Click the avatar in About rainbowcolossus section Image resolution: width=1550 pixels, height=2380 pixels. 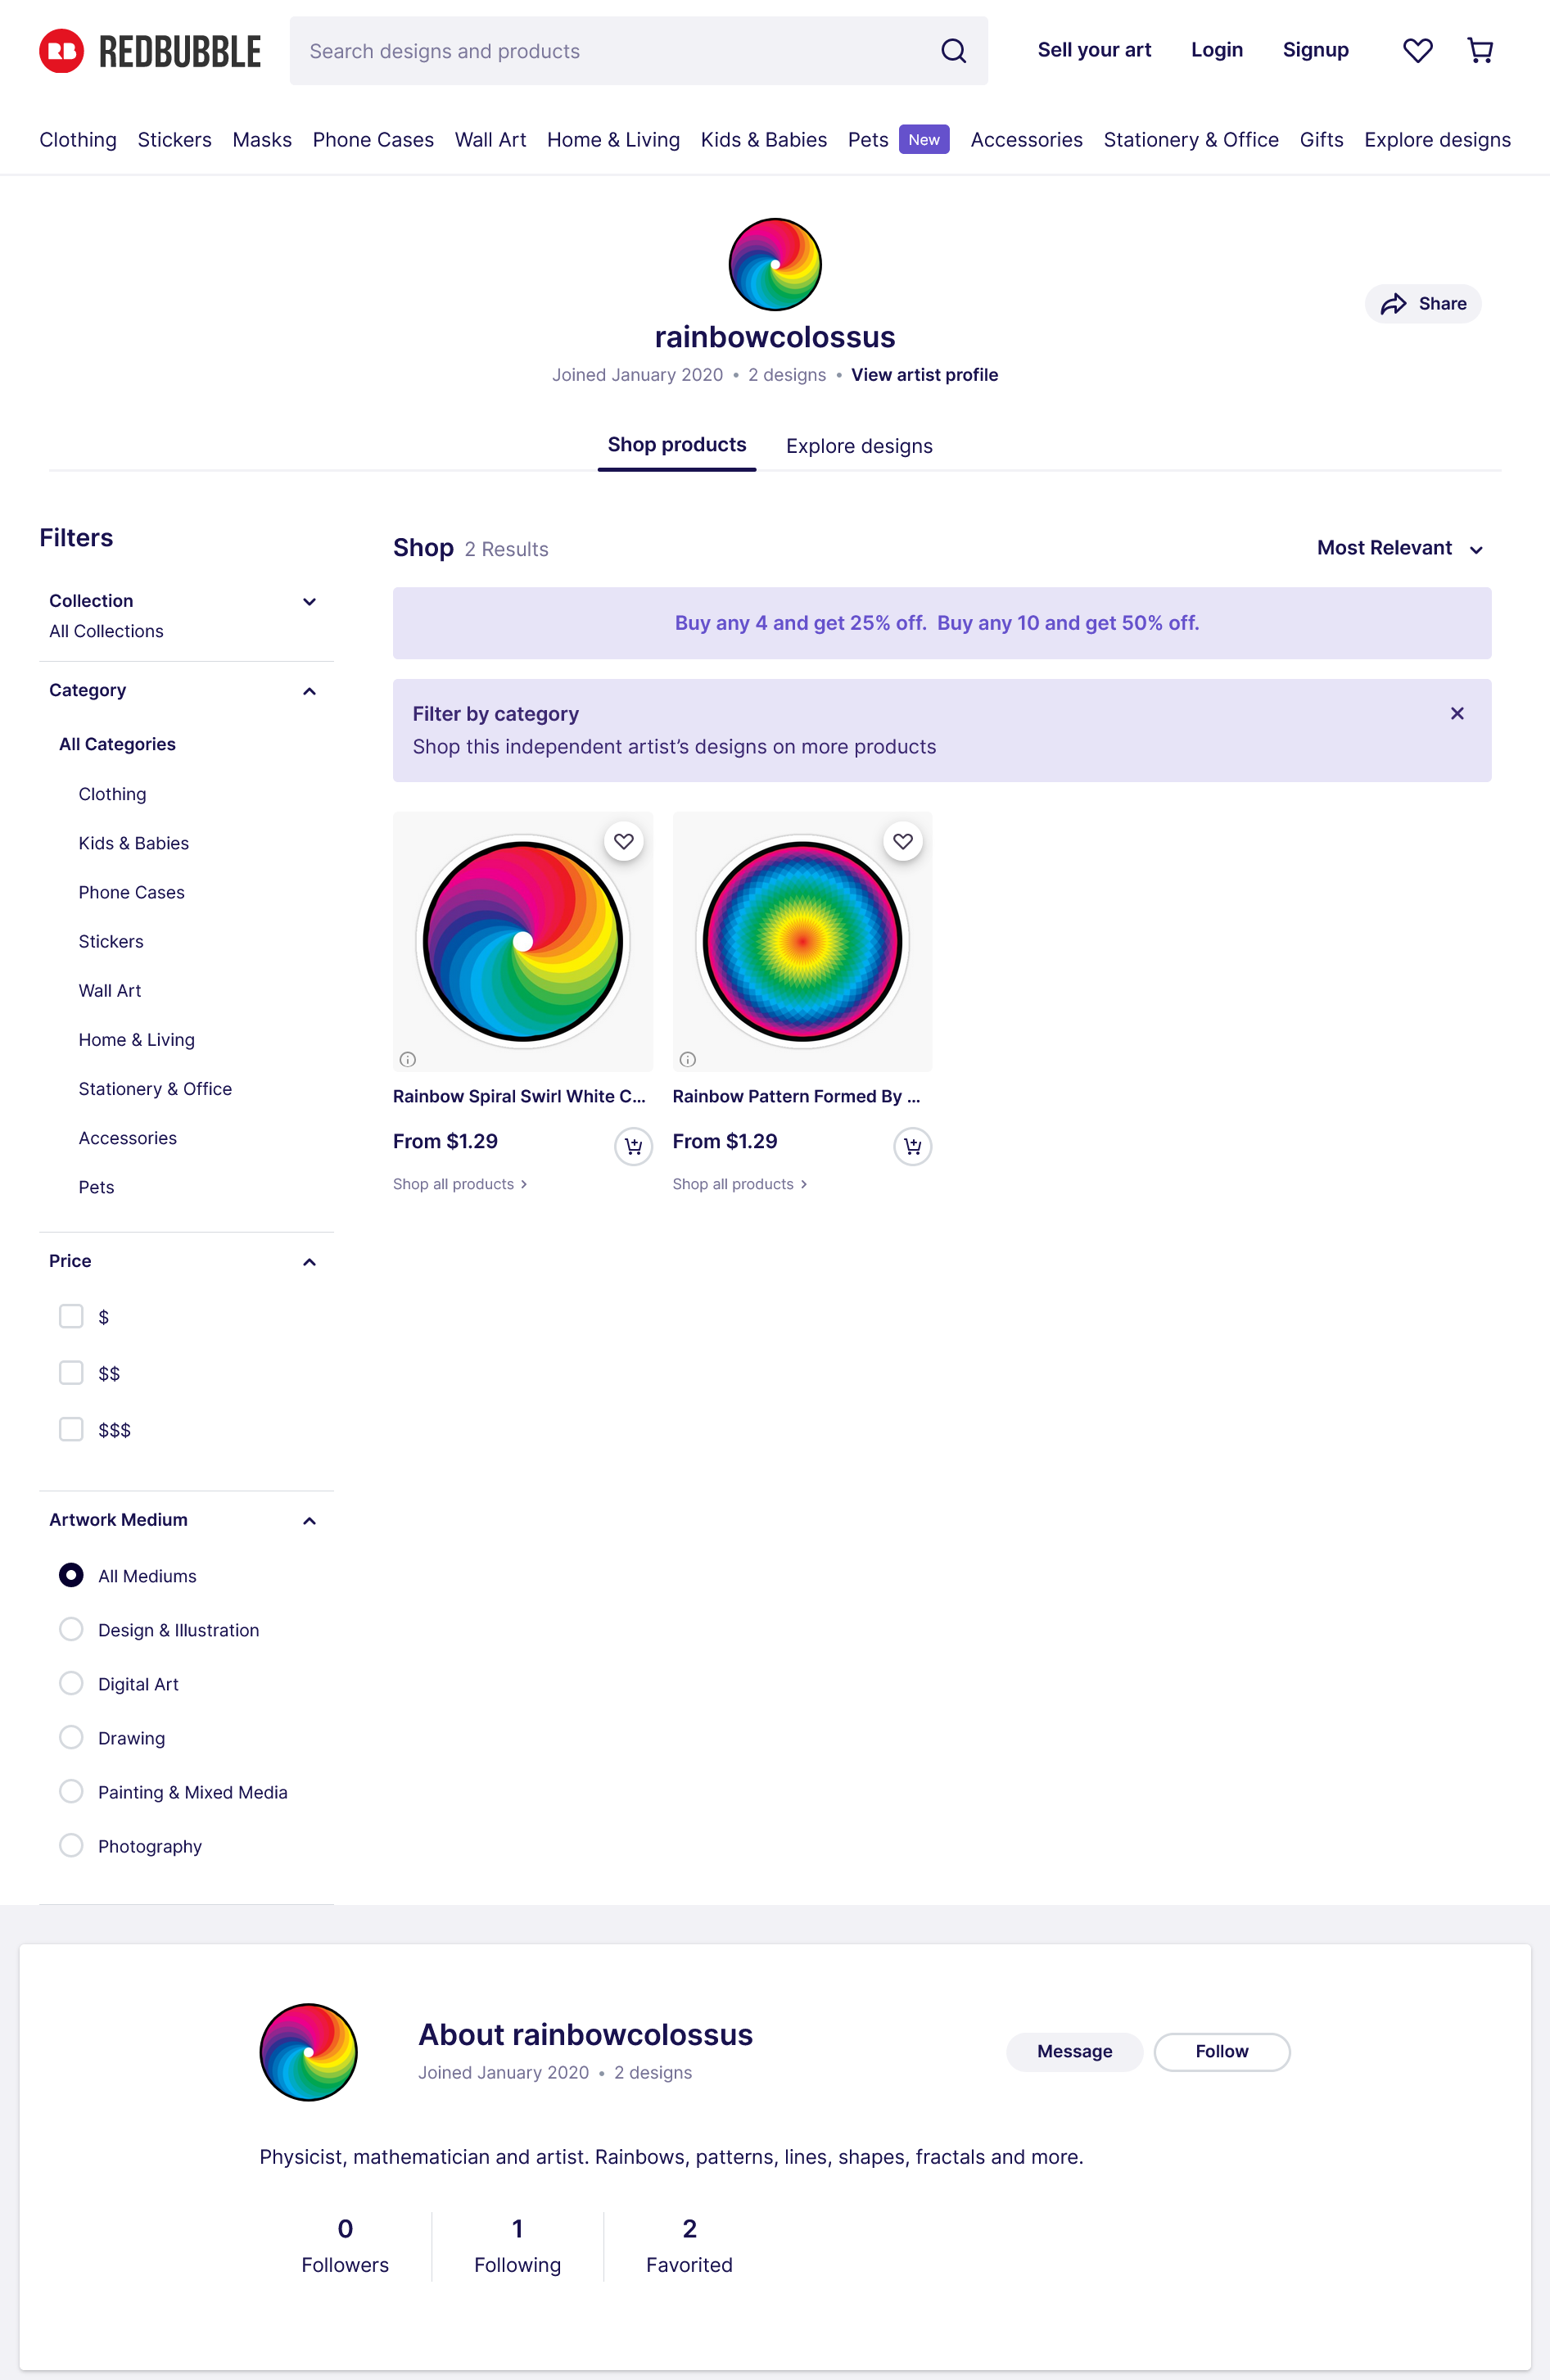308,2052
